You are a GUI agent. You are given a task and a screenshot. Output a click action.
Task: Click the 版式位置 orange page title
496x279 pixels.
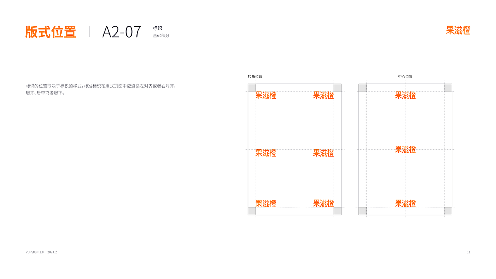click(51, 32)
